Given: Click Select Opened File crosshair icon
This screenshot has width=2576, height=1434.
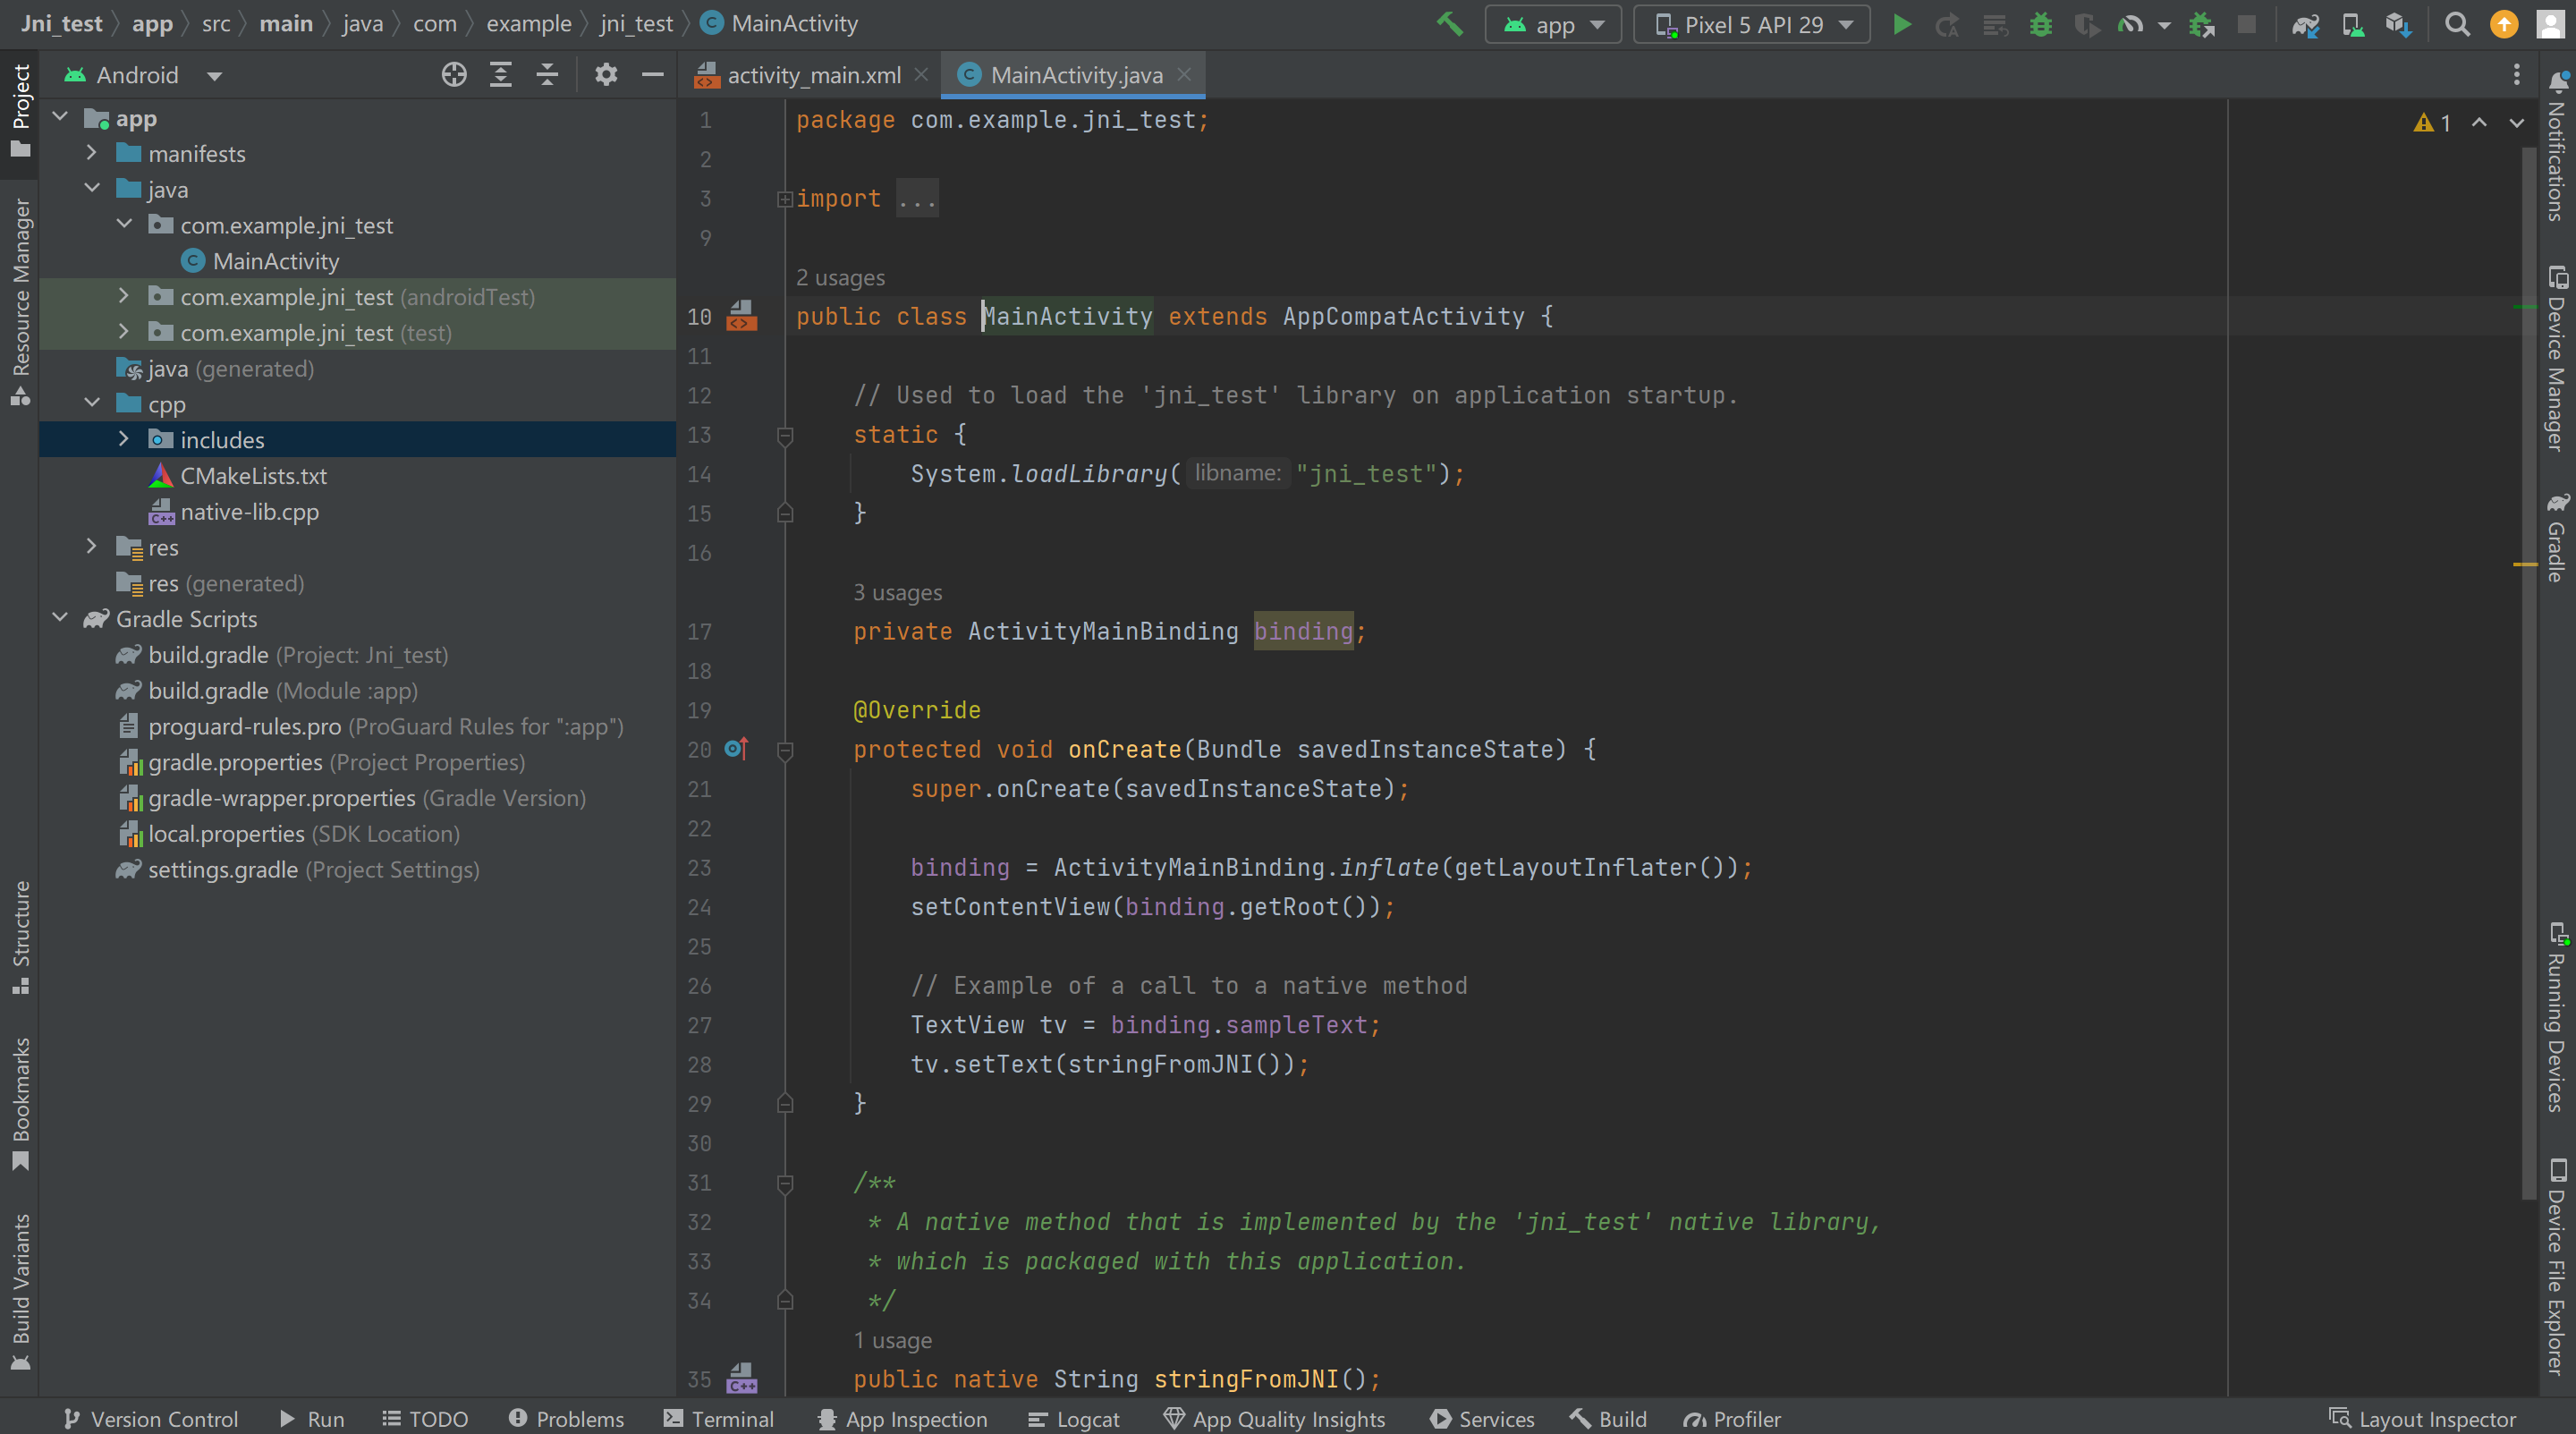Looking at the screenshot, I should (454, 75).
